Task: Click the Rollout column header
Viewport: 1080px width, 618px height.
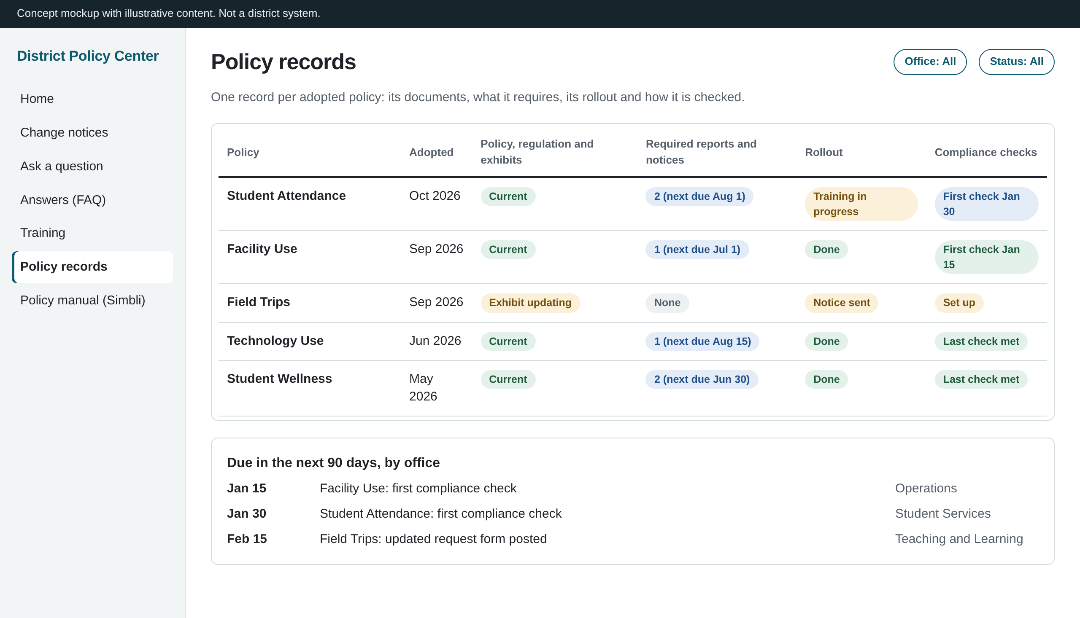Action: [x=823, y=152]
